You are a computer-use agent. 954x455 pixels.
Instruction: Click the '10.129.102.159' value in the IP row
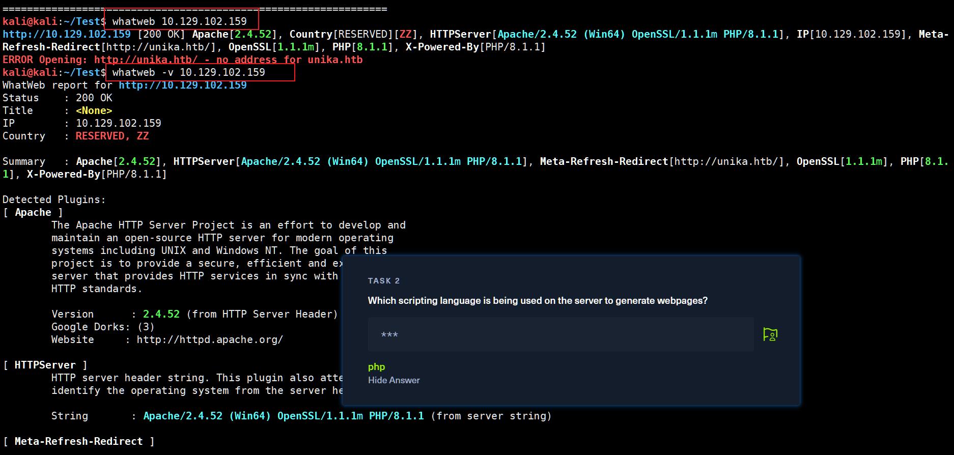119,123
